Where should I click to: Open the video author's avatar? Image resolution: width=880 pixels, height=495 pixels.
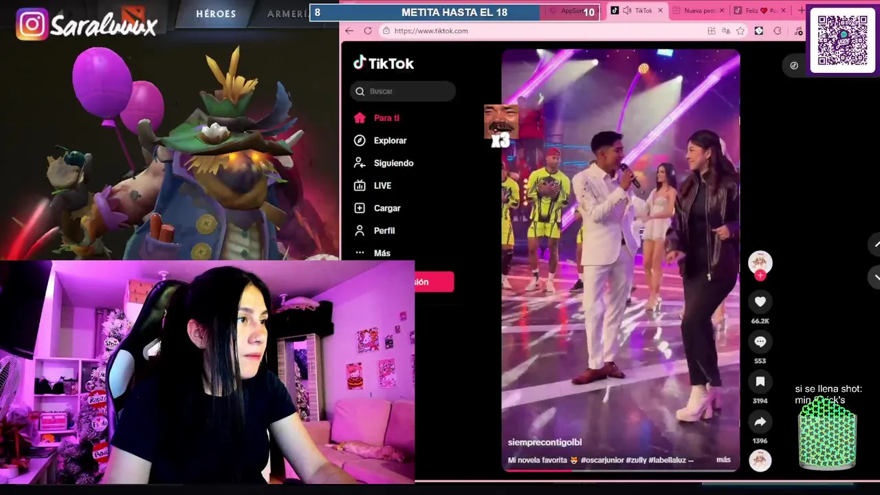click(760, 262)
